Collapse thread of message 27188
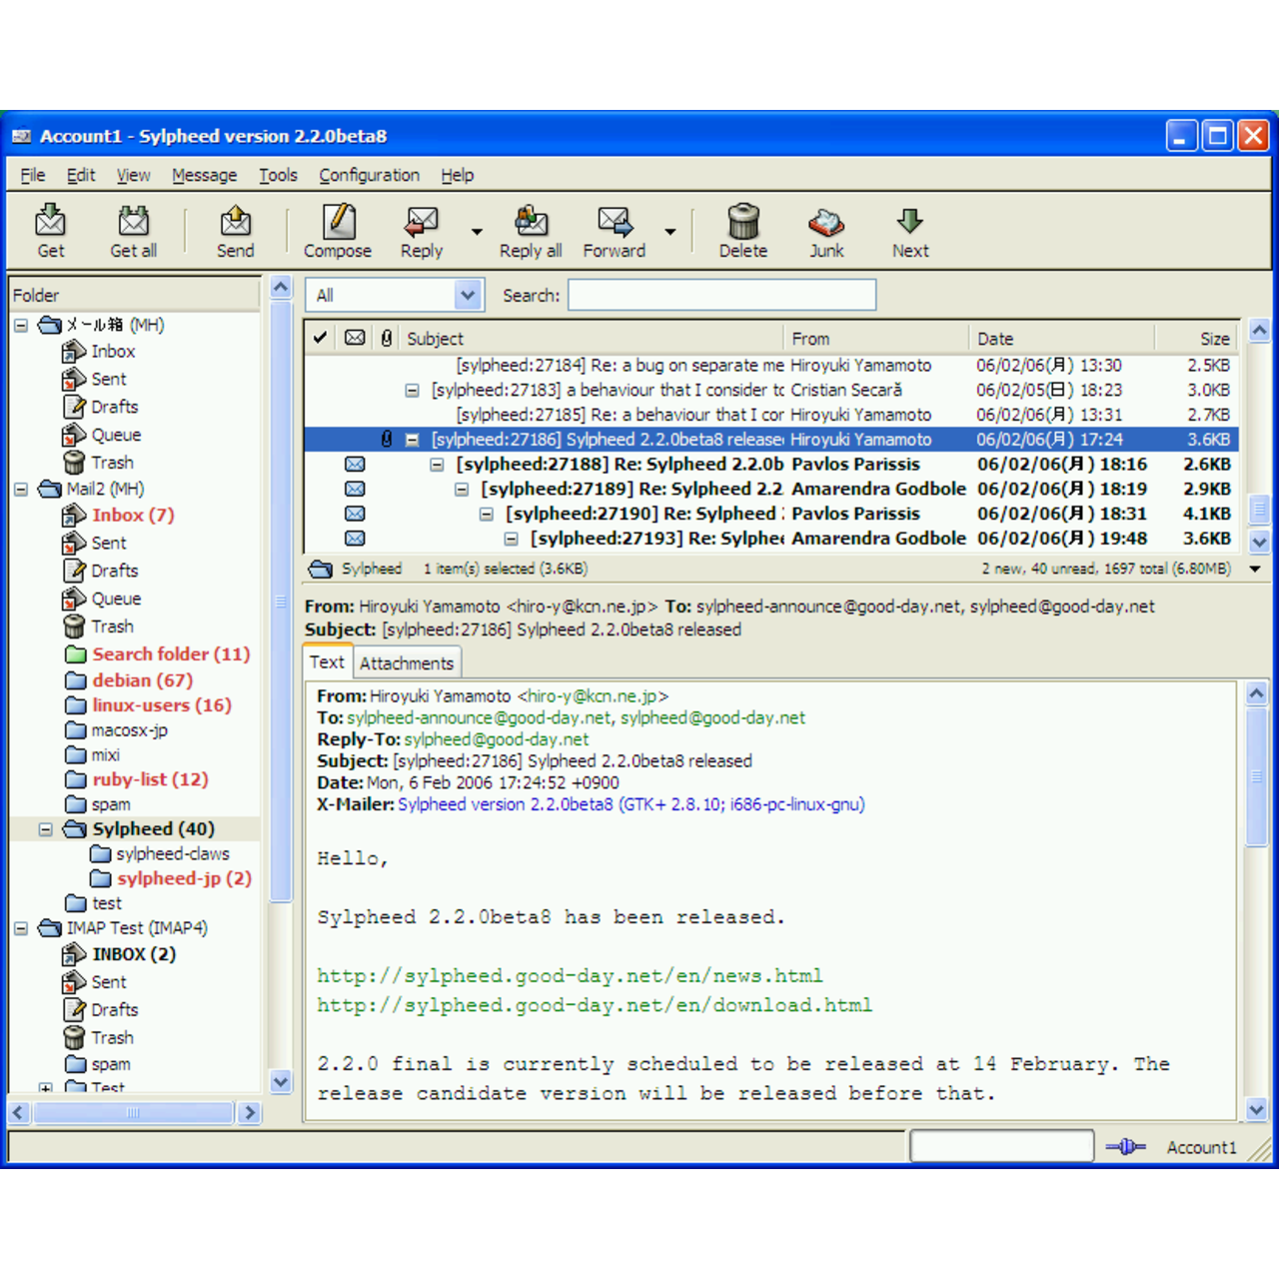1279x1279 pixels. pyautogui.click(x=437, y=464)
